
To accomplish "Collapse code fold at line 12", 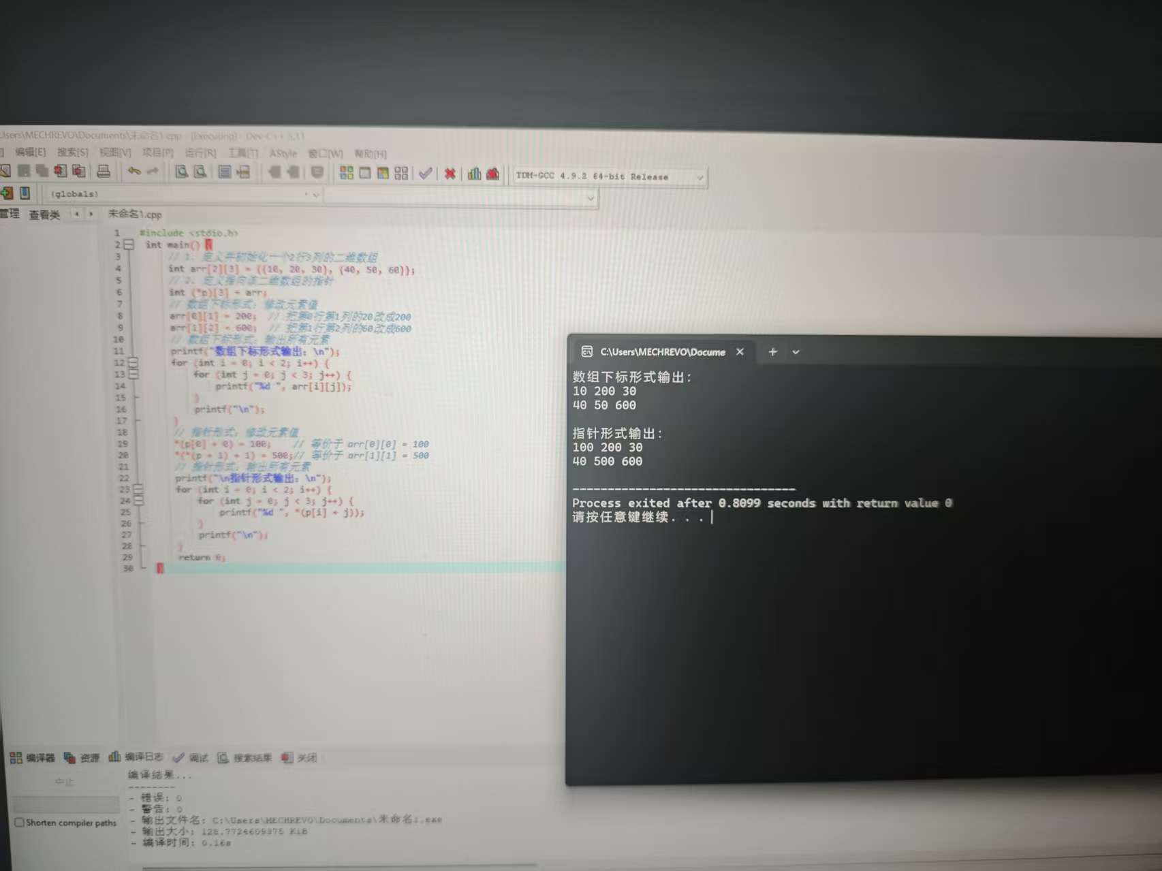I will pos(133,362).
